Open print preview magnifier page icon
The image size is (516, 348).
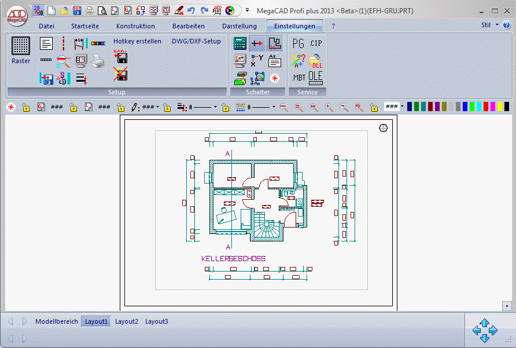(102, 11)
